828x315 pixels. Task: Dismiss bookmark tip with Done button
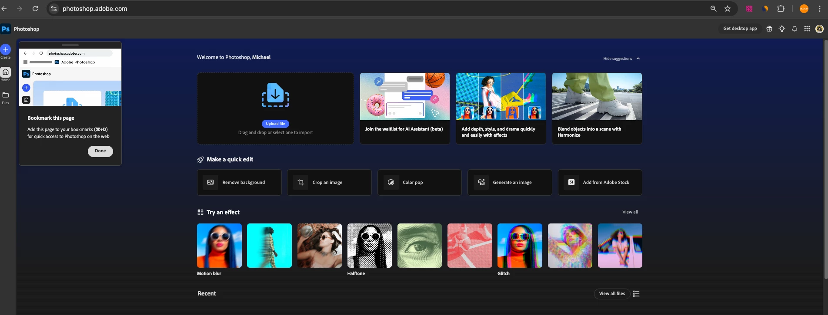tap(100, 151)
